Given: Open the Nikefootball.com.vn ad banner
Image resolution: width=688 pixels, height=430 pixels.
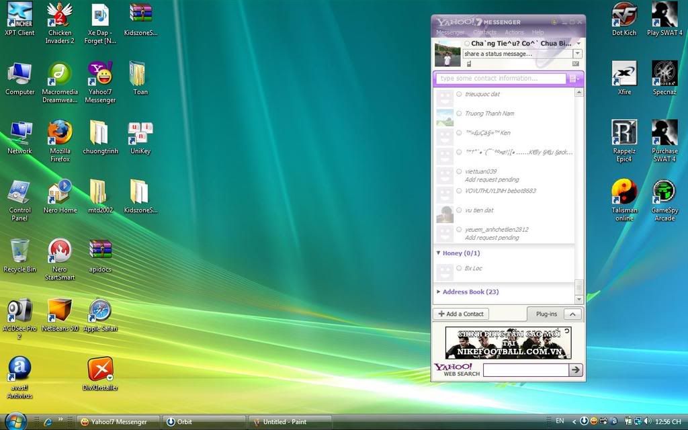Looking at the screenshot, I should pos(508,343).
